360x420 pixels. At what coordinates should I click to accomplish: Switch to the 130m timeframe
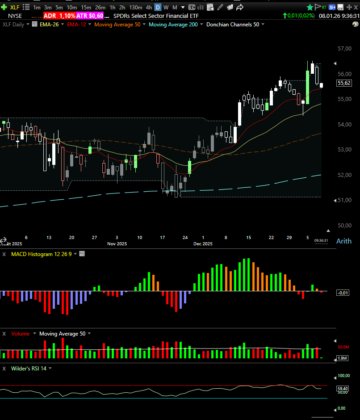(x=135, y=8)
